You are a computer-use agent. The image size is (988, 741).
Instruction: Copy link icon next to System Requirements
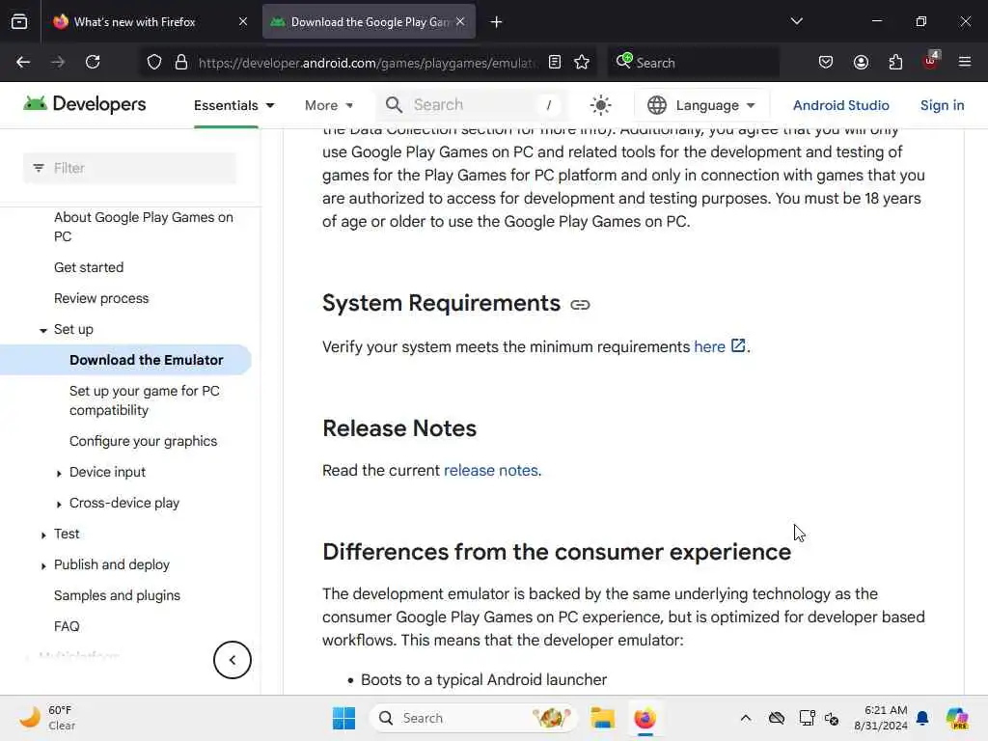(x=580, y=305)
